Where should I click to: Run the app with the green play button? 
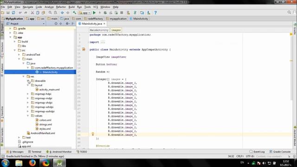pyautogui.click(x=94, y=13)
